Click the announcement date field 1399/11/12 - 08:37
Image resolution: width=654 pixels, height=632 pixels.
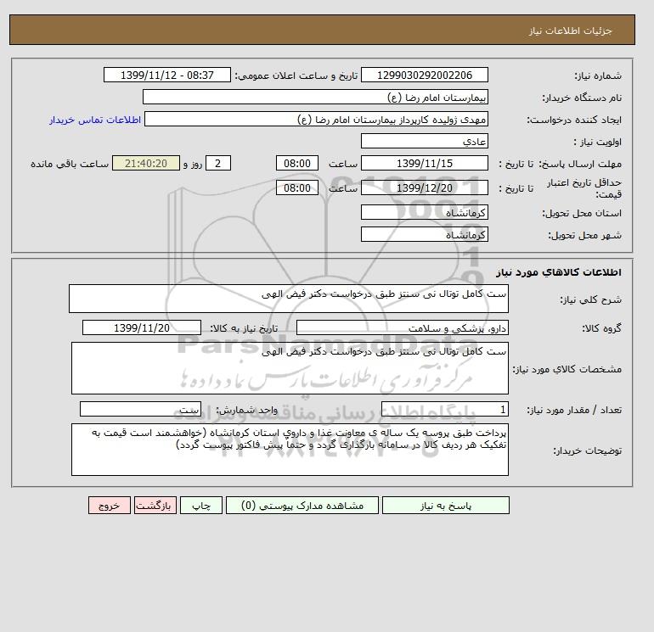coord(166,75)
